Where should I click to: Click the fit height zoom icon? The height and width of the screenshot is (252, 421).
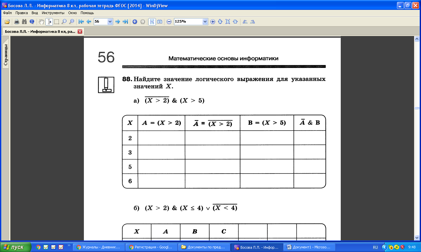[x=228, y=22]
